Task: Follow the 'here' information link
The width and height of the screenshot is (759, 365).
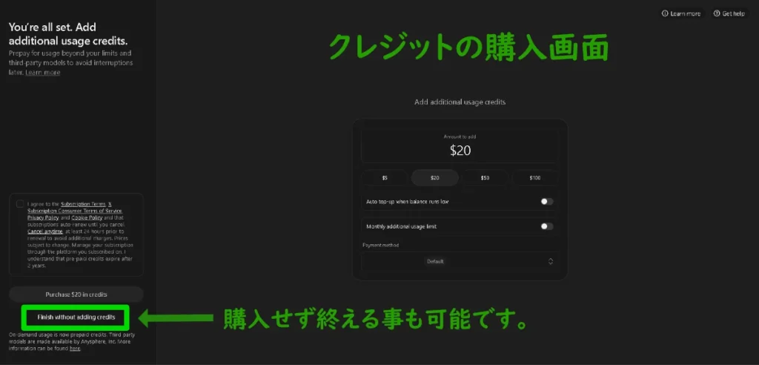Action: (75, 349)
